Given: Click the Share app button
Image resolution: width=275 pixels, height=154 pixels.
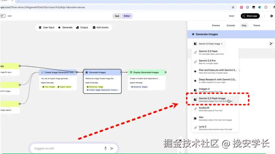Looking at the screenshot, I should (x=250, y=16).
